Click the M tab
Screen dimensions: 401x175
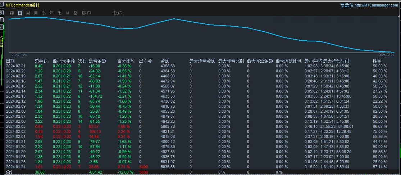click(68, 13)
